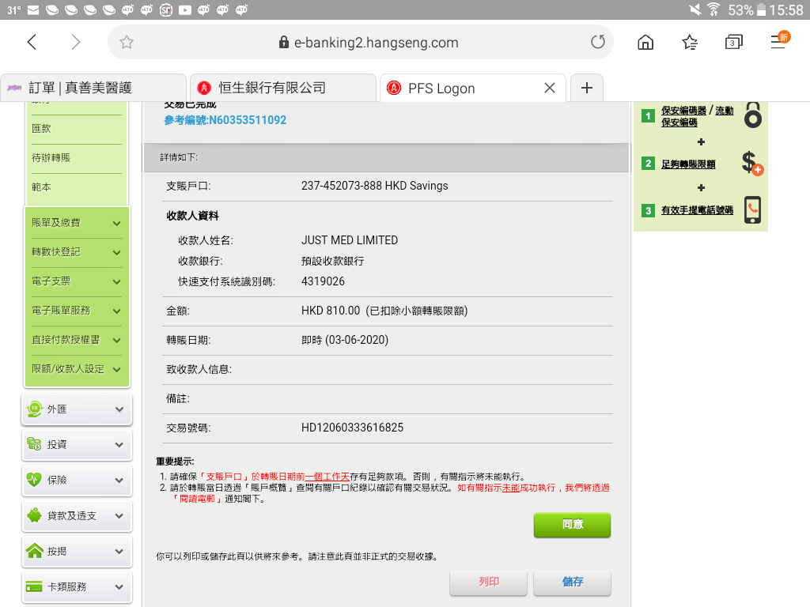The width and height of the screenshot is (810, 607).
Task: Open the 待辦轉賬 sidebar item
Action: click(x=75, y=158)
